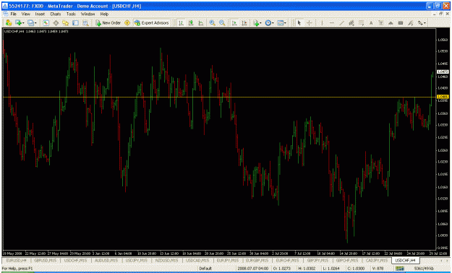Switch to the GBPUSD,M15 chart tab
The height and width of the screenshot is (273, 452).
(x=45, y=260)
